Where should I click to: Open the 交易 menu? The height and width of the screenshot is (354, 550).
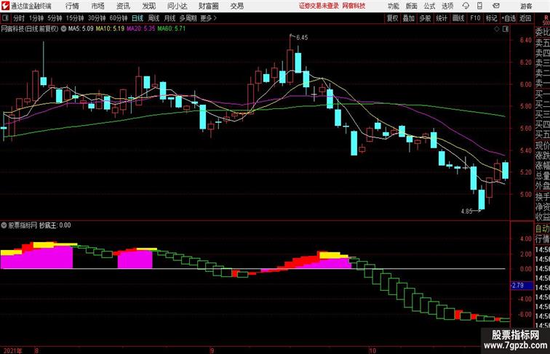point(236,6)
